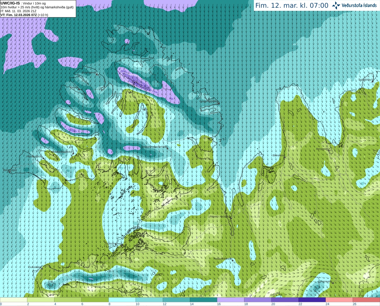This screenshot has width=380, height=306.
Task: Click the 'IT: Mið. 11. 03. 2026 21Z' line
Action: [19, 11]
